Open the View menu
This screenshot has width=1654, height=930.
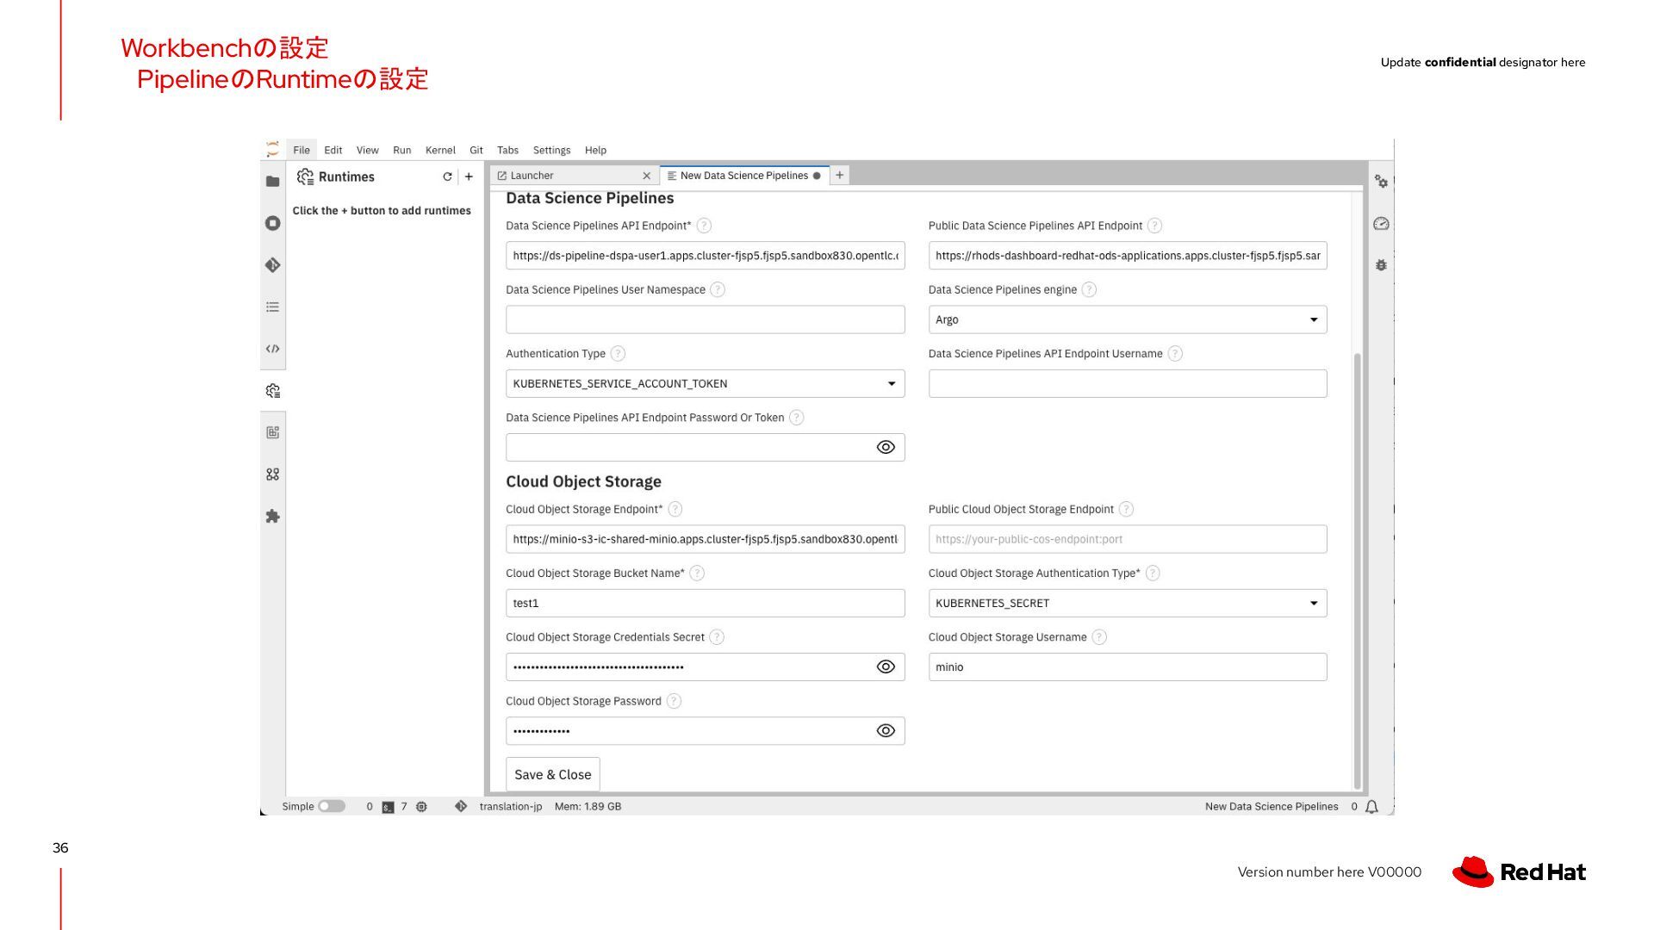click(x=368, y=150)
